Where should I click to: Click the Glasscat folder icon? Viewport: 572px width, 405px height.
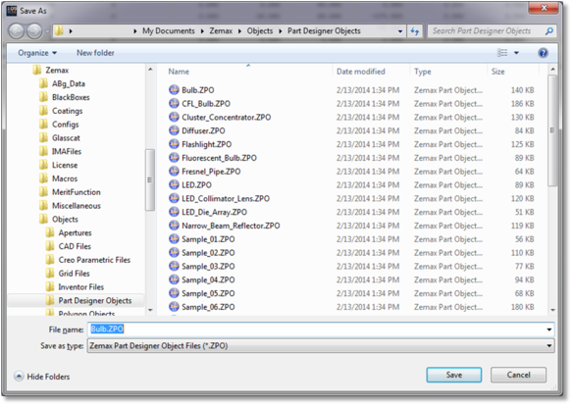43,138
